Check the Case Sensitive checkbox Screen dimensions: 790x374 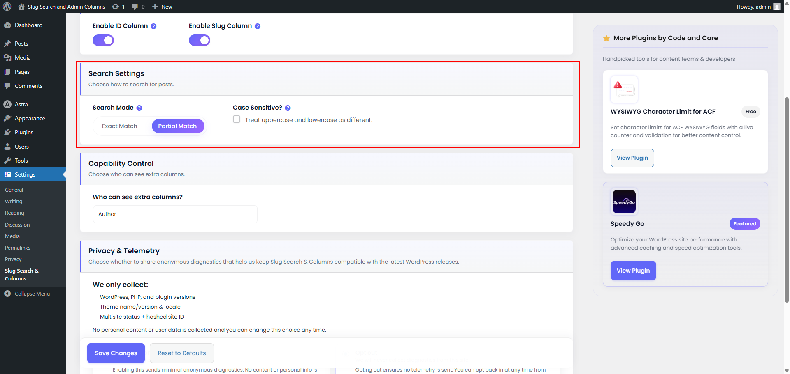[237, 119]
